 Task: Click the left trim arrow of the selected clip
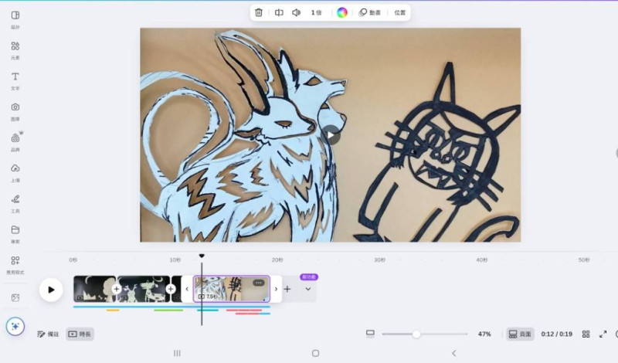point(187,289)
